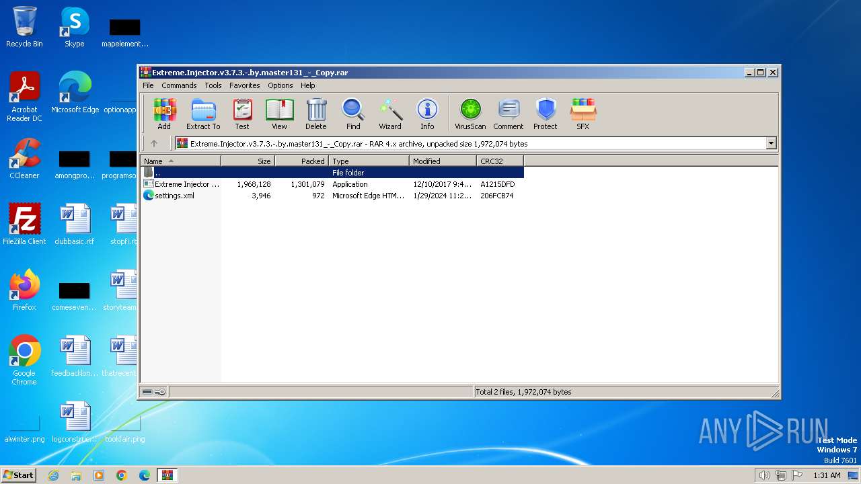
Task: Launch the Wizard wand icon
Action: [x=390, y=114]
